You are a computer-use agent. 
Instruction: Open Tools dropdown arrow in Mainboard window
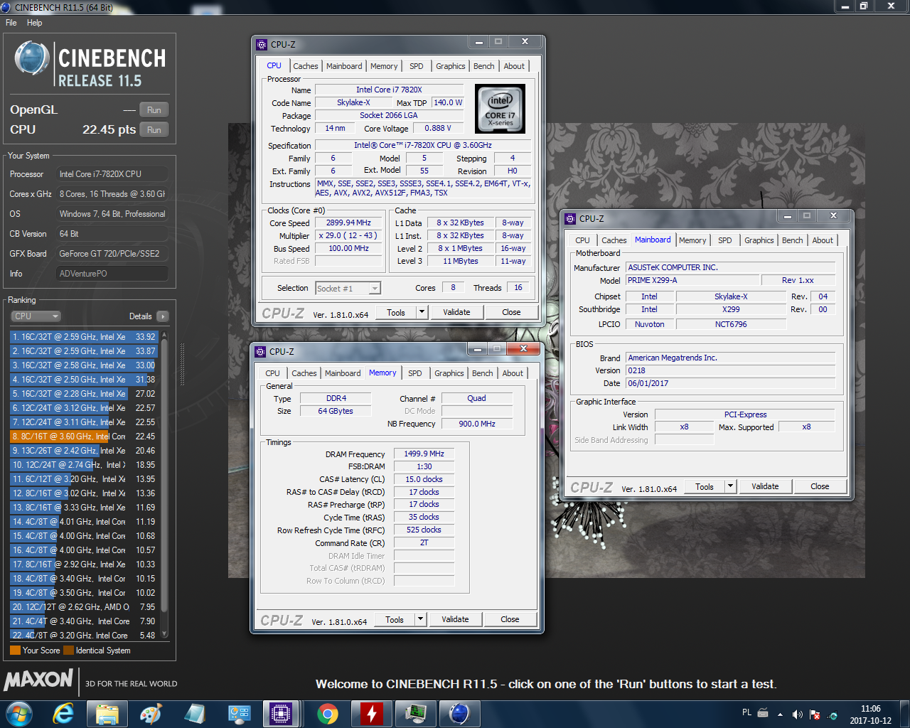[x=730, y=486]
